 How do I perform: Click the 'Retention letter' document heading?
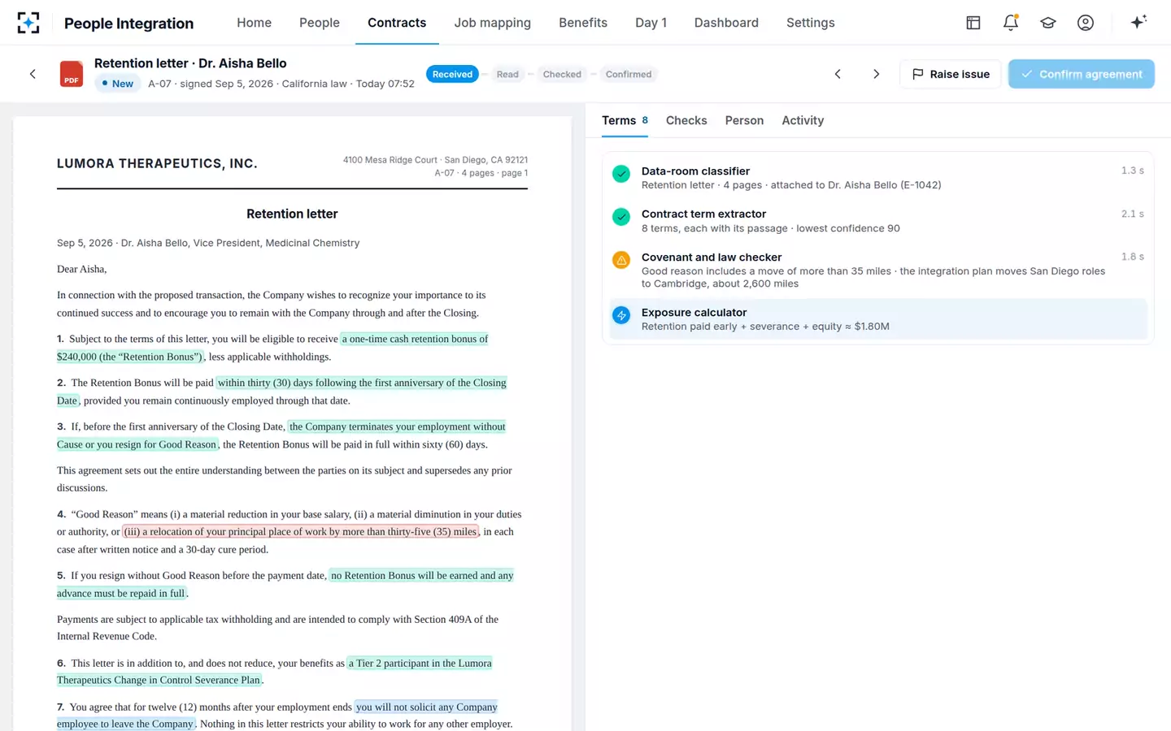(x=292, y=214)
